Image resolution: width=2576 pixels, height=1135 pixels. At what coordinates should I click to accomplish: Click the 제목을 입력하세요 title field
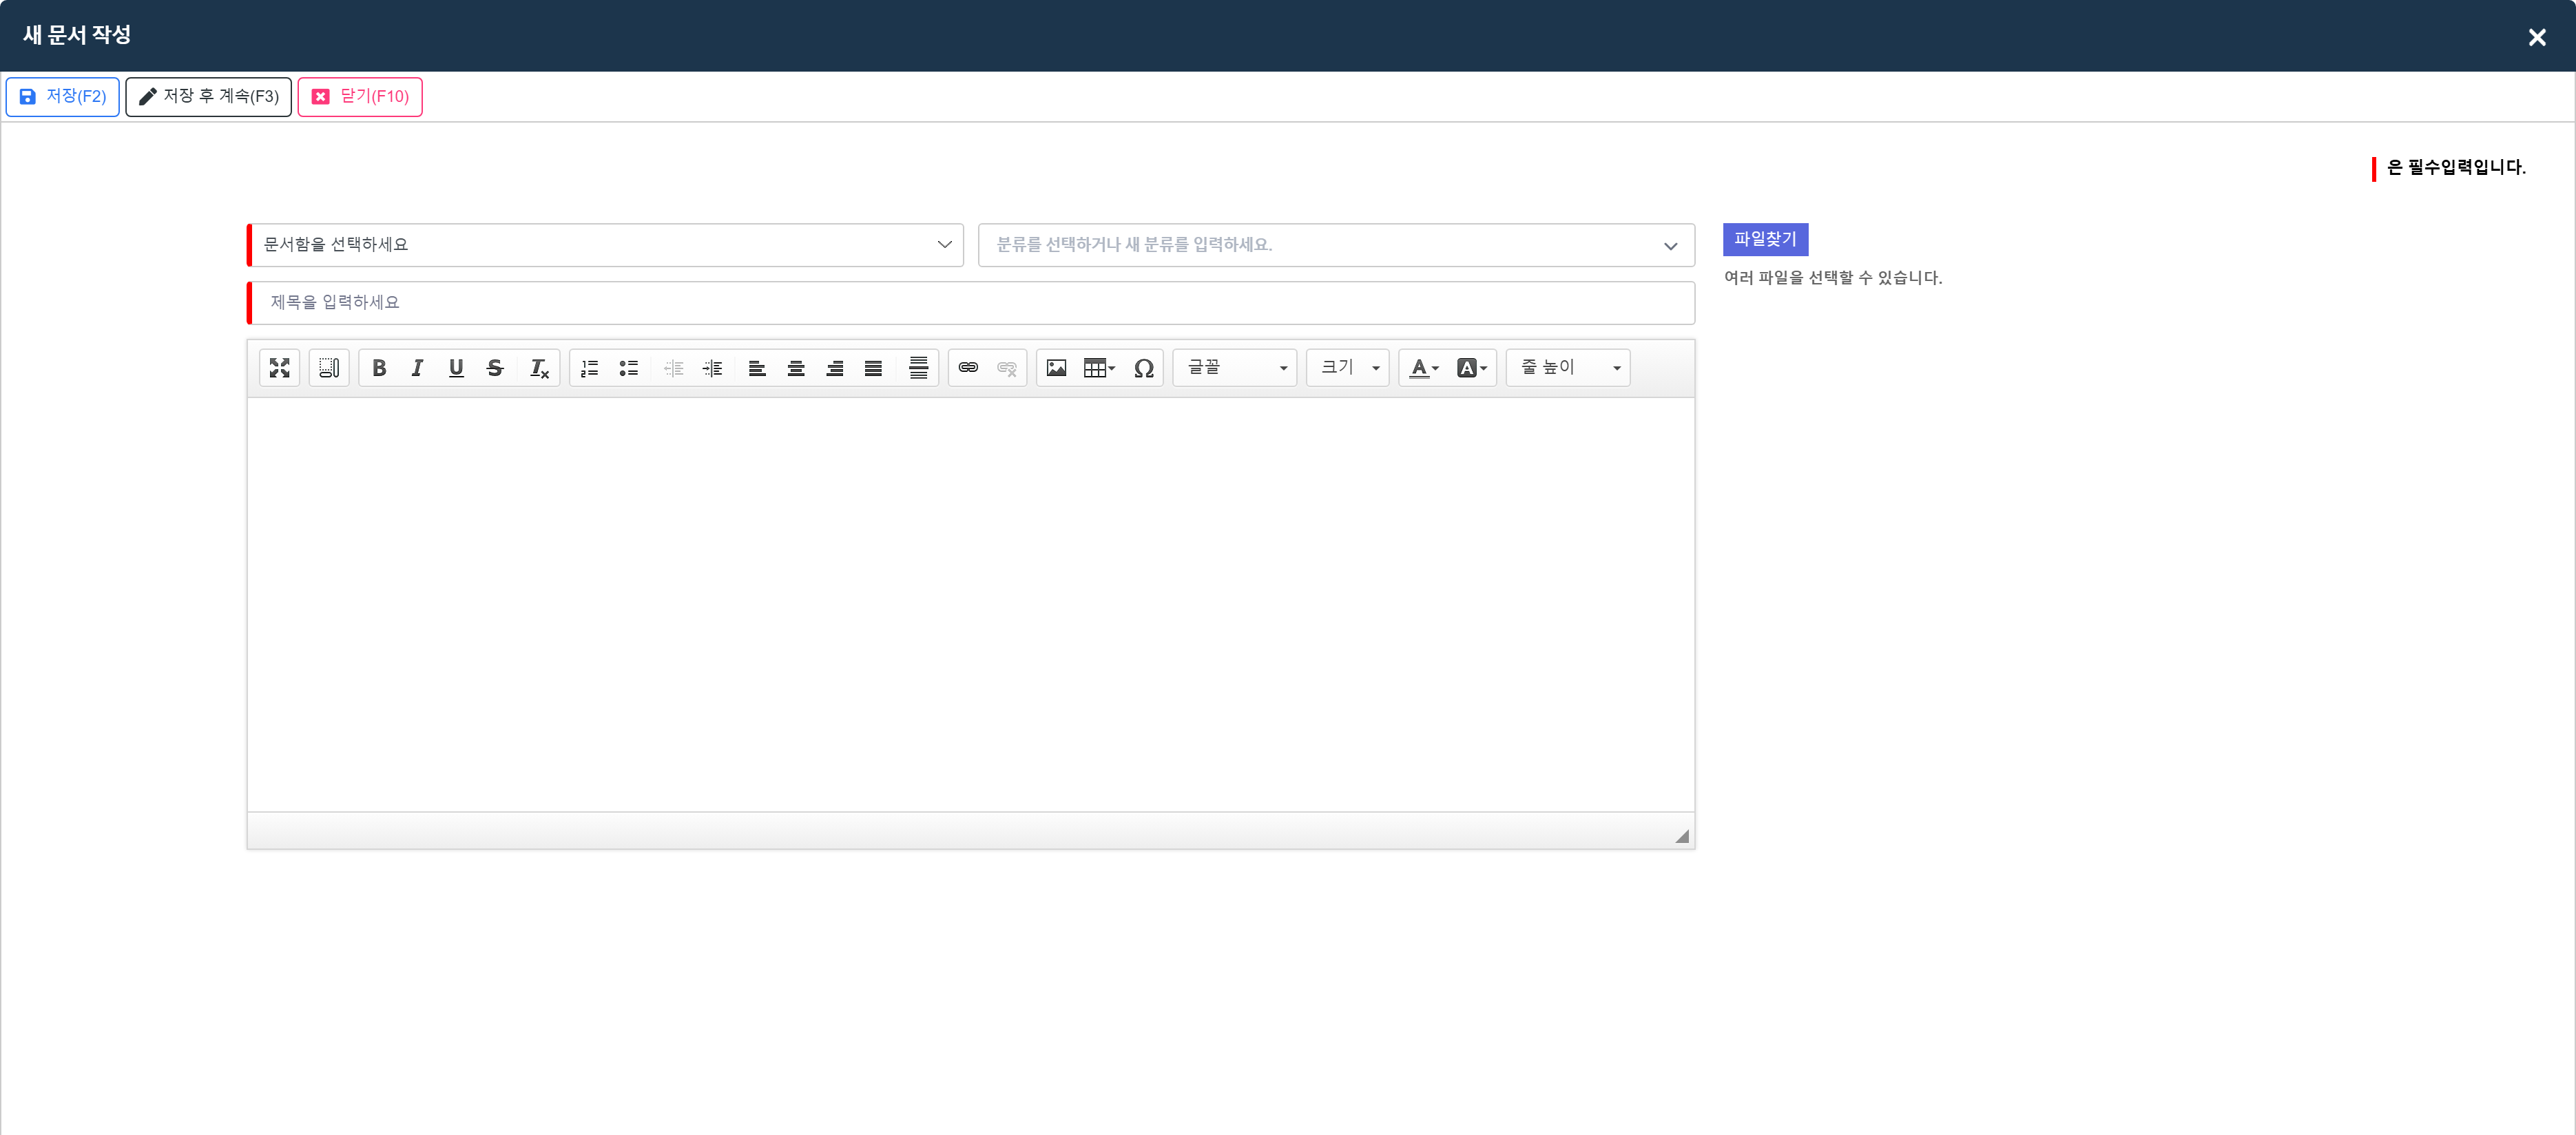(971, 303)
